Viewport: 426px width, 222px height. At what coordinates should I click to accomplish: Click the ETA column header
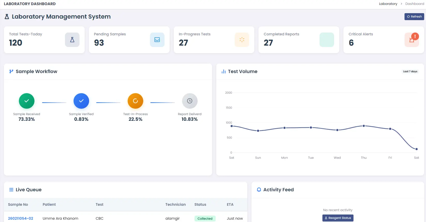click(x=230, y=204)
